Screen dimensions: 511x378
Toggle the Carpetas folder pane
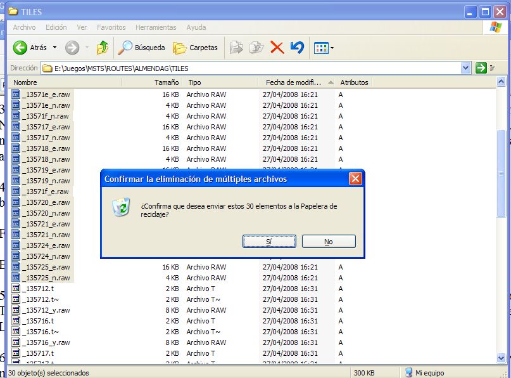195,48
